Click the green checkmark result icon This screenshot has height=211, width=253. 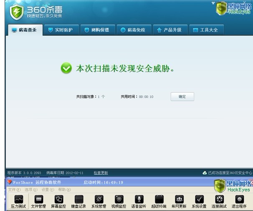(66, 68)
